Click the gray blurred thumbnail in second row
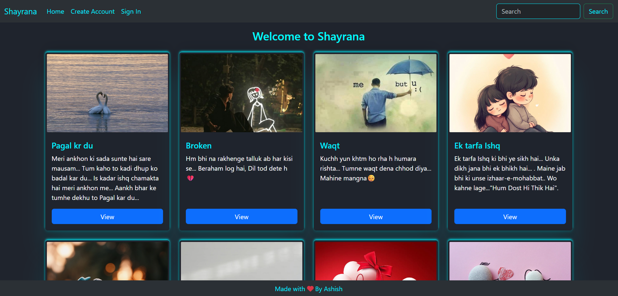This screenshot has width=618, height=296. [241, 261]
